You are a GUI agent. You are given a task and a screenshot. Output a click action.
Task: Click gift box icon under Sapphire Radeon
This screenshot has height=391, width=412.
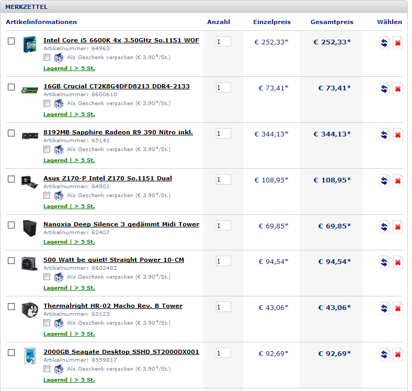pyautogui.click(x=59, y=149)
